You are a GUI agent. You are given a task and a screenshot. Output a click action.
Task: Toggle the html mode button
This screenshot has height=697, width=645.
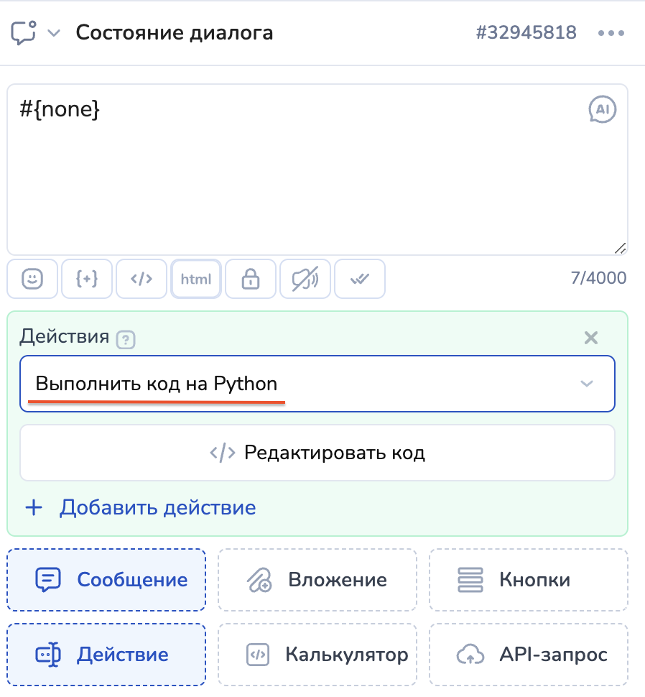[196, 279]
